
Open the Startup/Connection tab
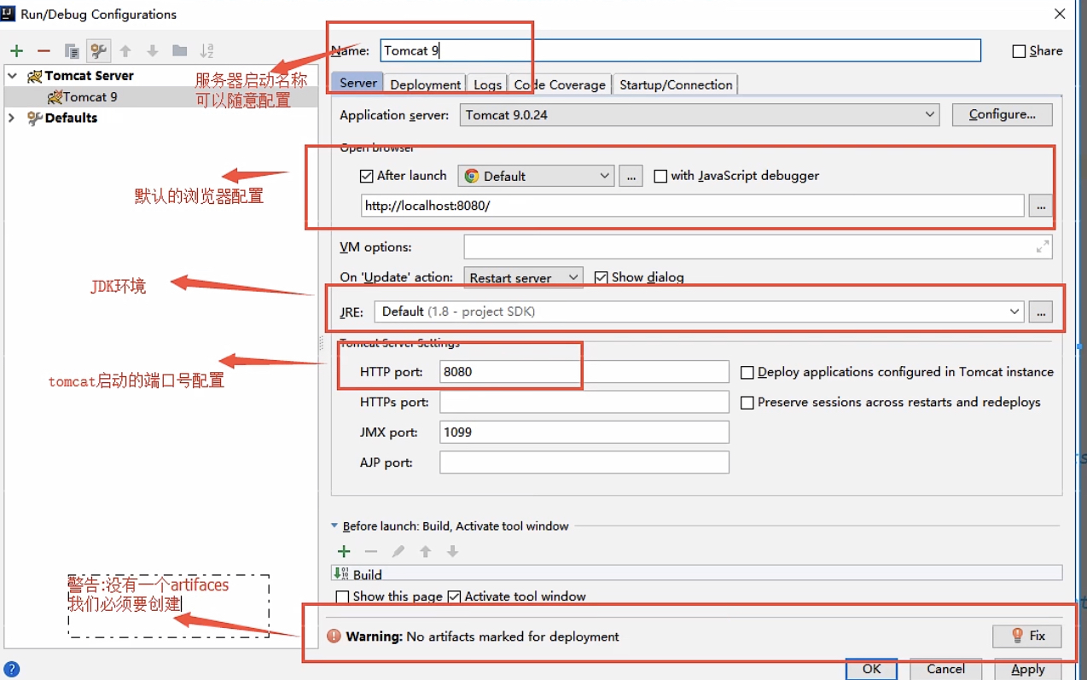[x=676, y=84]
